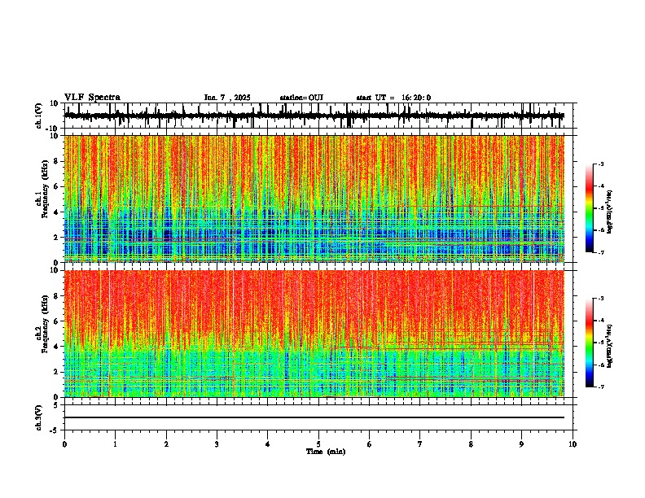Click the "6" kHz tick on ch.1 frequency axis
Image resolution: width=645 pixels, height=498 pixels.
pyautogui.click(x=56, y=186)
